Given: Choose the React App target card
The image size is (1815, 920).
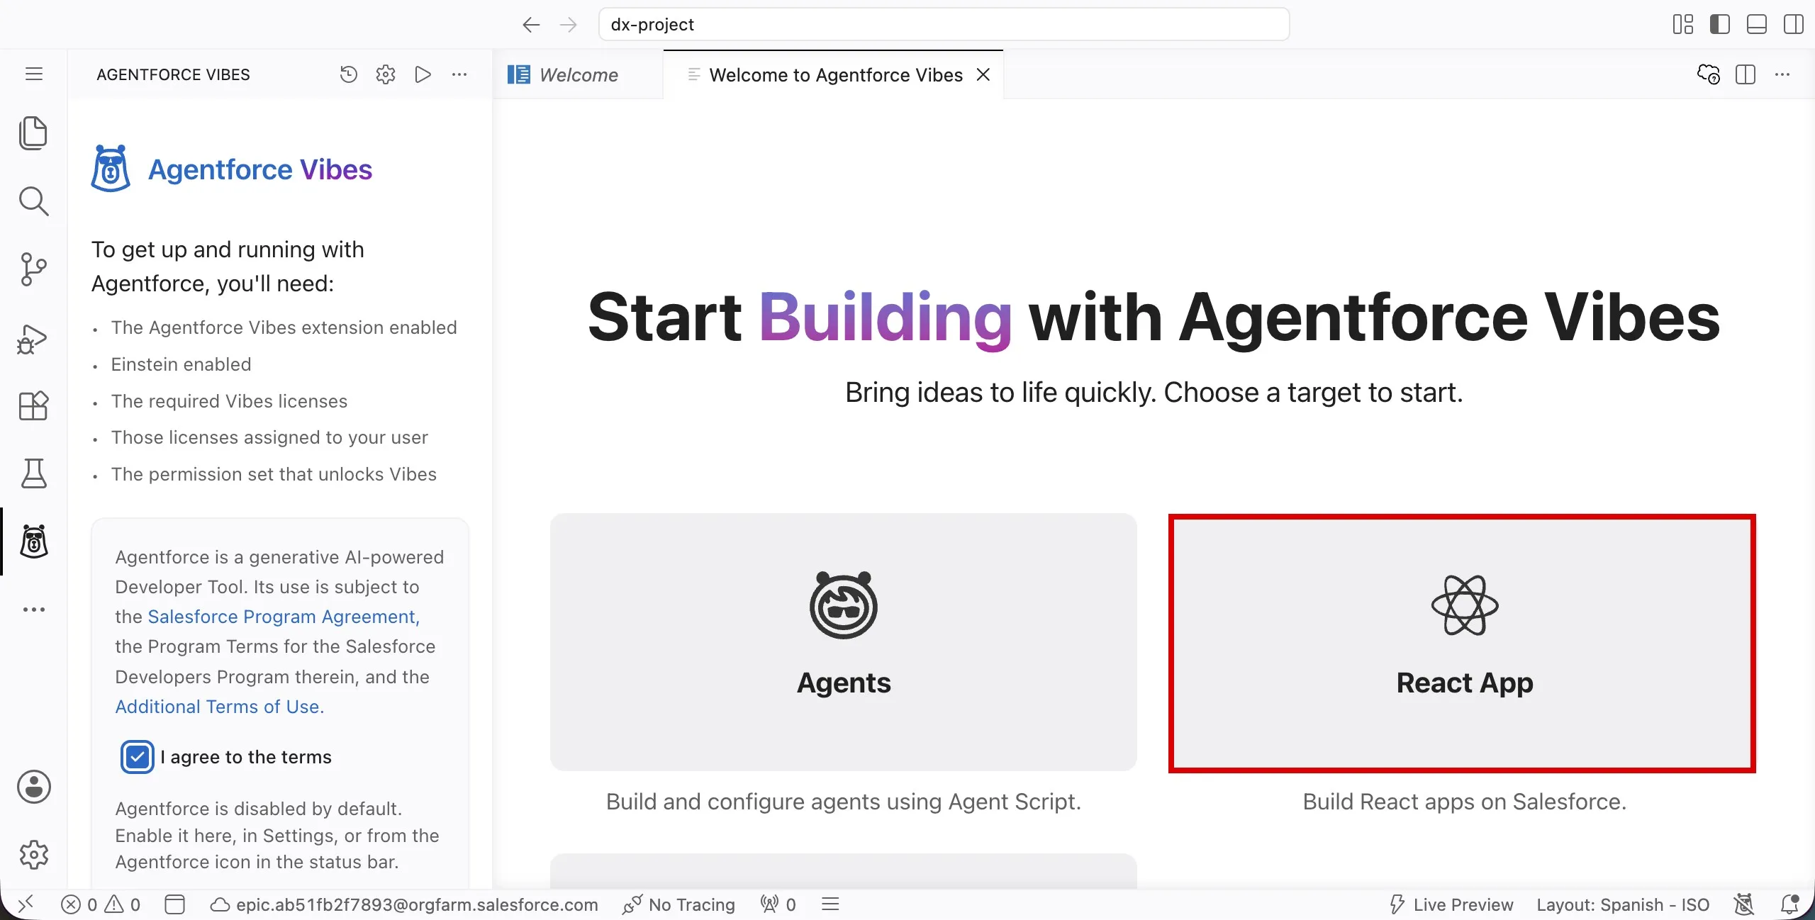Looking at the screenshot, I should tap(1462, 644).
